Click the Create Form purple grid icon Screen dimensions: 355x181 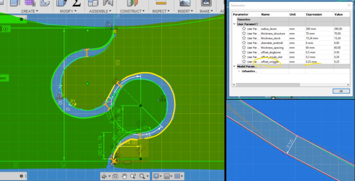pyautogui.click(x=30, y=3)
